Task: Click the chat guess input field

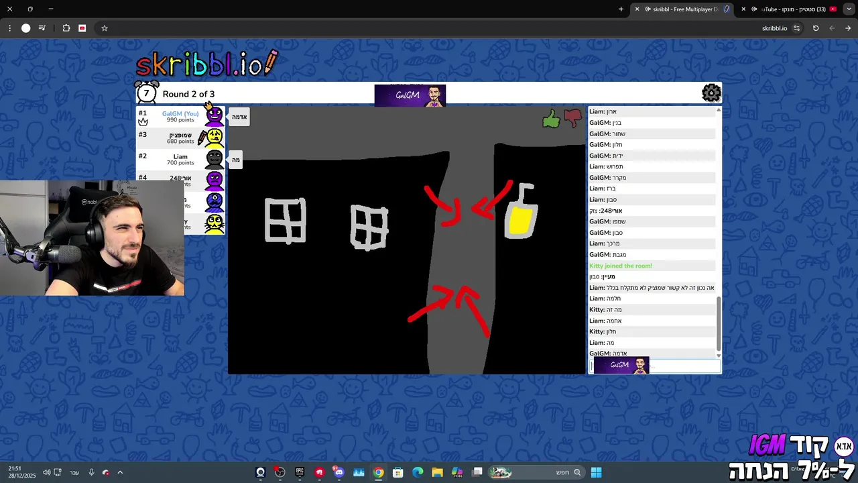Action: (x=654, y=366)
